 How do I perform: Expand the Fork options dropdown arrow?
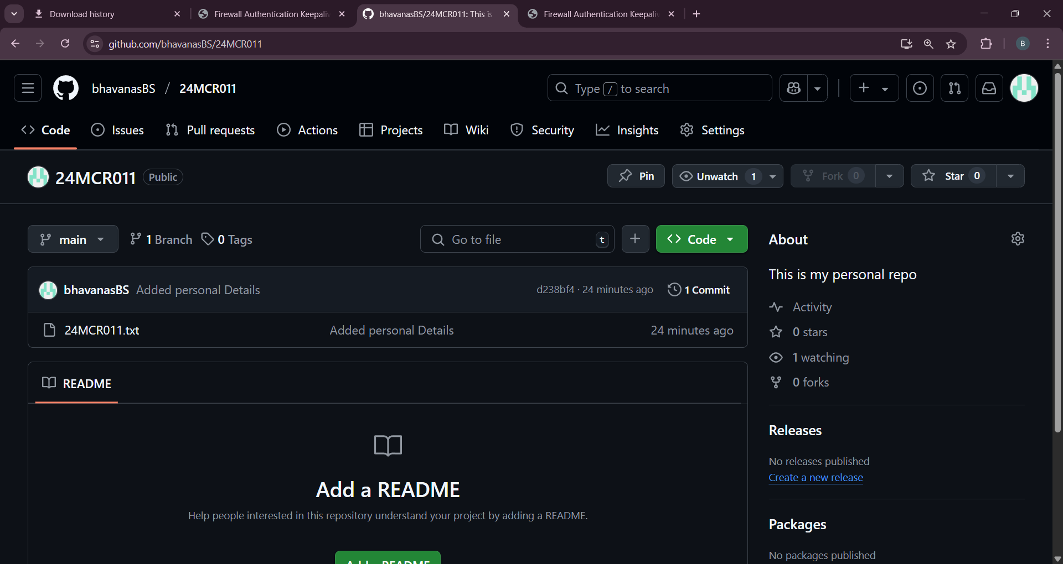pos(889,176)
